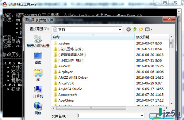Open the view menu icon

point(147,29)
